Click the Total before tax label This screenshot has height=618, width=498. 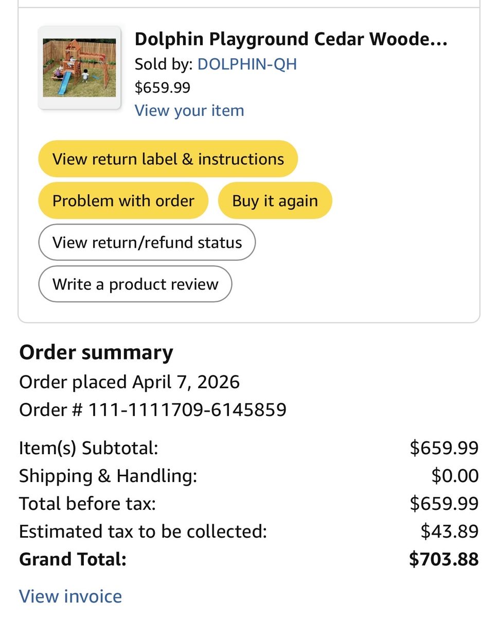[x=87, y=504]
